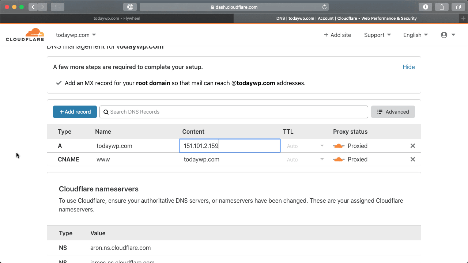Viewport: 468px width, 263px height.
Task: Open TTL dropdown for the A record
Action: click(x=305, y=146)
